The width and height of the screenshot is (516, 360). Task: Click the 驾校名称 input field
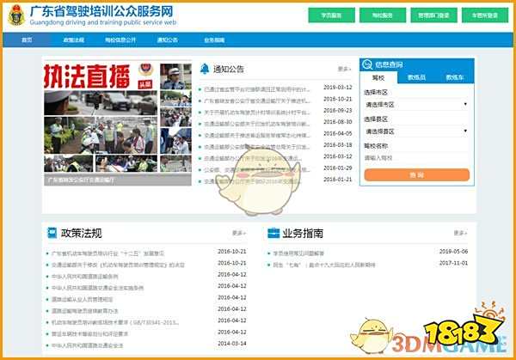click(415, 158)
